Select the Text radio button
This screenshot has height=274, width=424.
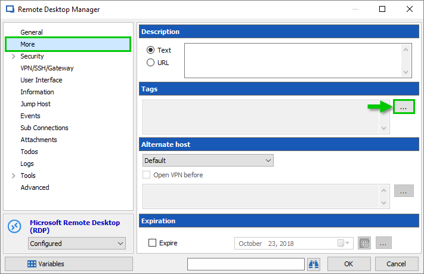(150, 50)
